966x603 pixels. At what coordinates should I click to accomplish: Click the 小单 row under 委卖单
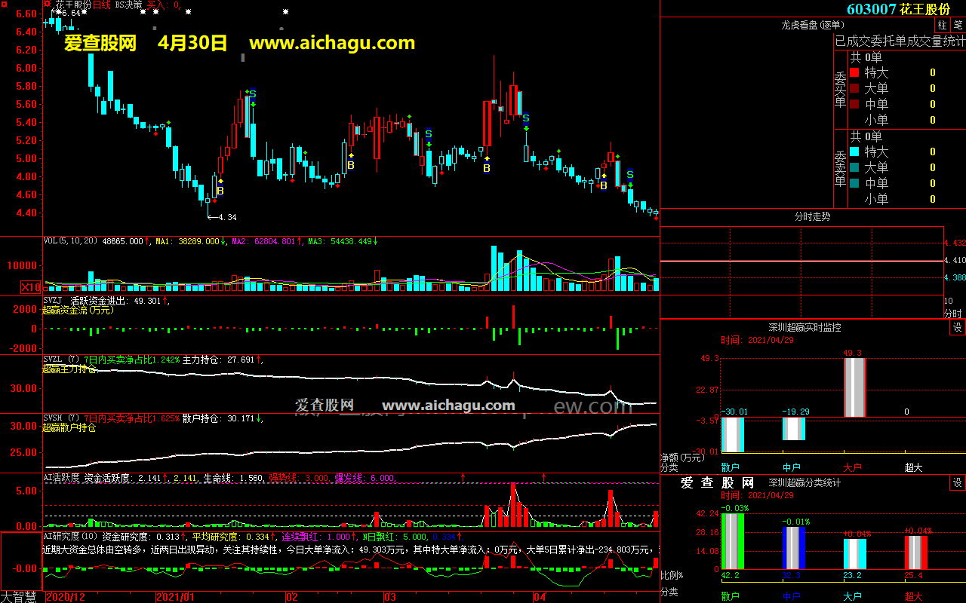(x=900, y=200)
